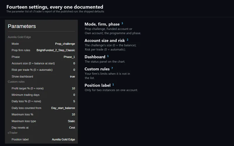The height and width of the screenshot is (146, 234).
Task: Click the Profit target % label
Action: pyautogui.click(x=27, y=88)
